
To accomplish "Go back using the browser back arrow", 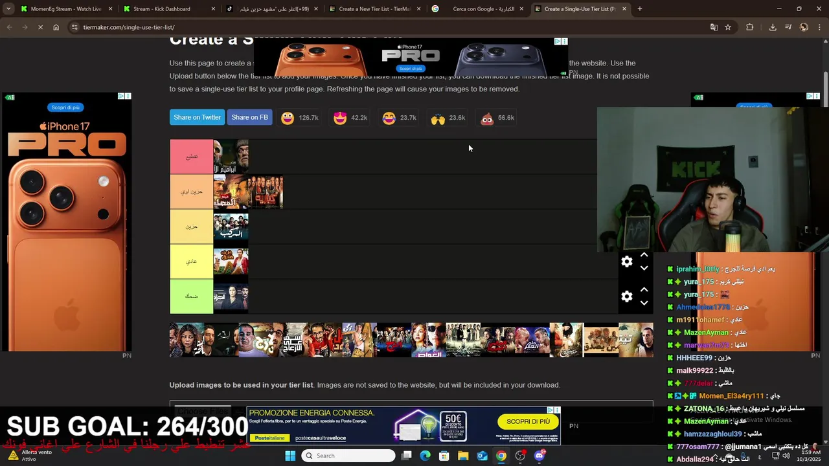I will click(x=9, y=27).
